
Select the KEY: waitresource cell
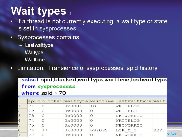point(160,130)
